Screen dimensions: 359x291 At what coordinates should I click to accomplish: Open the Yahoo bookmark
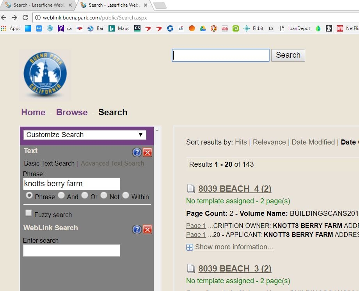click(60, 28)
